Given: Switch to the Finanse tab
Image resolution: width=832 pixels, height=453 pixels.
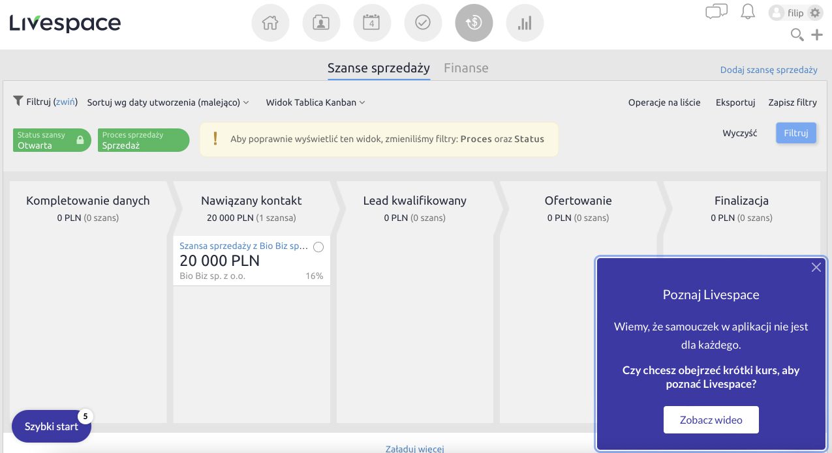Looking at the screenshot, I should point(466,68).
